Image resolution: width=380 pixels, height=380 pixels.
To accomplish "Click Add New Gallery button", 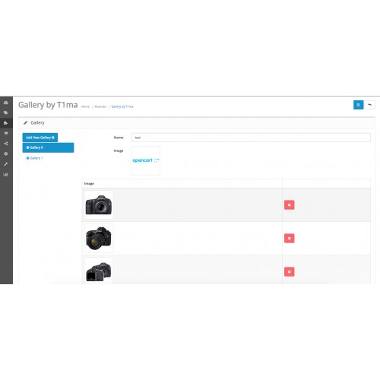I will (40, 138).
